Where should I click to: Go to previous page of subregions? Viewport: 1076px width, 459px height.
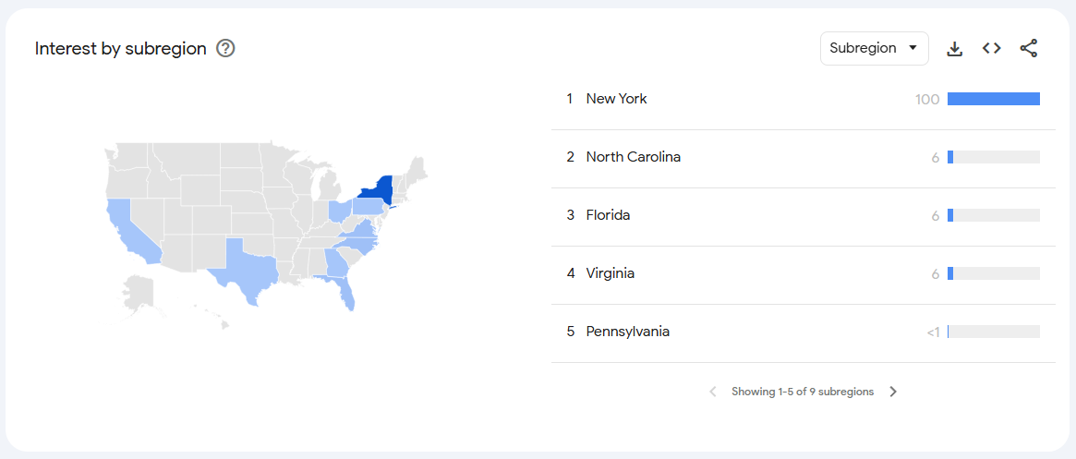tap(713, 392)
